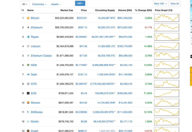Click the IOTA logo icon
The image size is (192, 132).
(x=28, y=84)
